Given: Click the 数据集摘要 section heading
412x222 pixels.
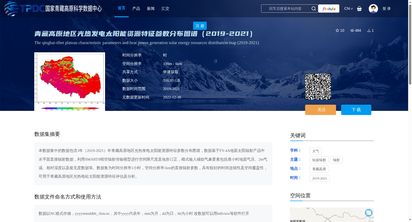Looking at the screenshot, I should click(x=47, y=134).
